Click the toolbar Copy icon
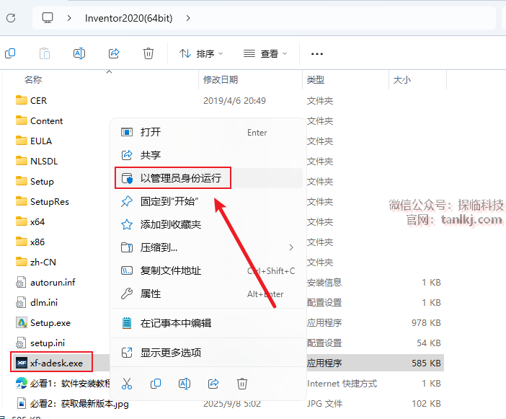 (10, 53)
